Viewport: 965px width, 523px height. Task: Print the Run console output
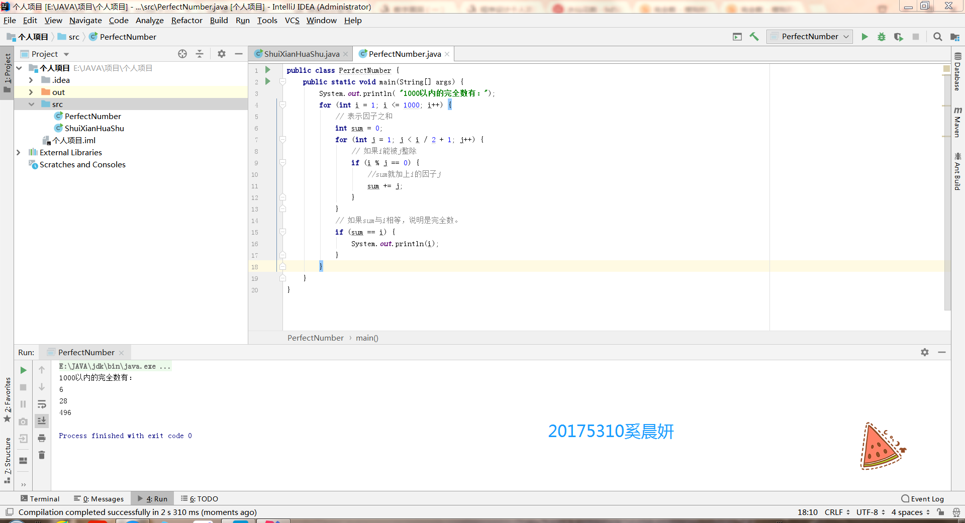pos(42,438)
